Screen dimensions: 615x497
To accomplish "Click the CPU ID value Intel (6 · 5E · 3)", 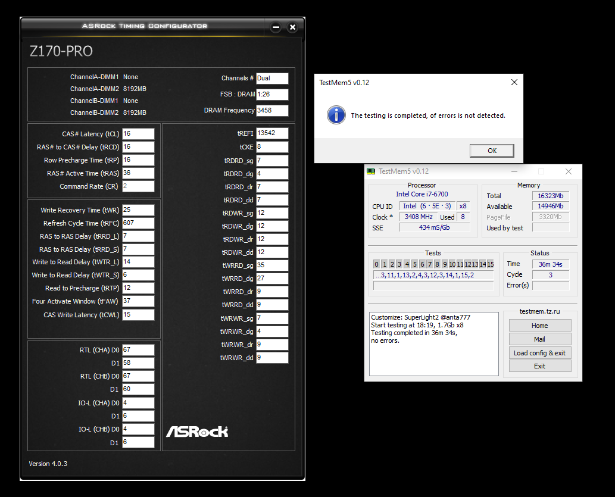I will 427,206.
